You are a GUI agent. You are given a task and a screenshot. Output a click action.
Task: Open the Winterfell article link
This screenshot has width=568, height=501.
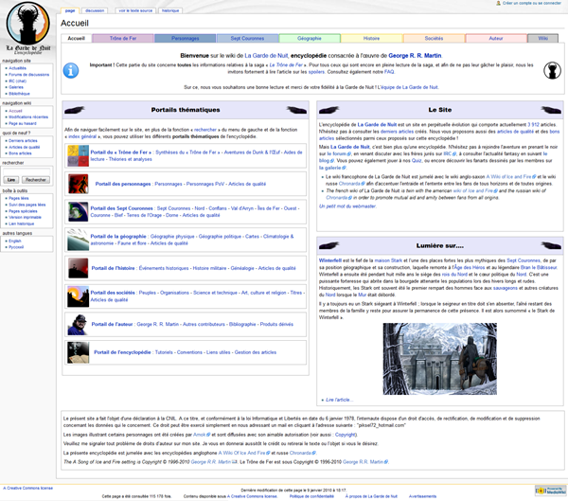[x=330, y=260]
